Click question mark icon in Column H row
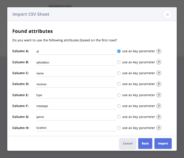Screen dimensions: 184x158 159,128
